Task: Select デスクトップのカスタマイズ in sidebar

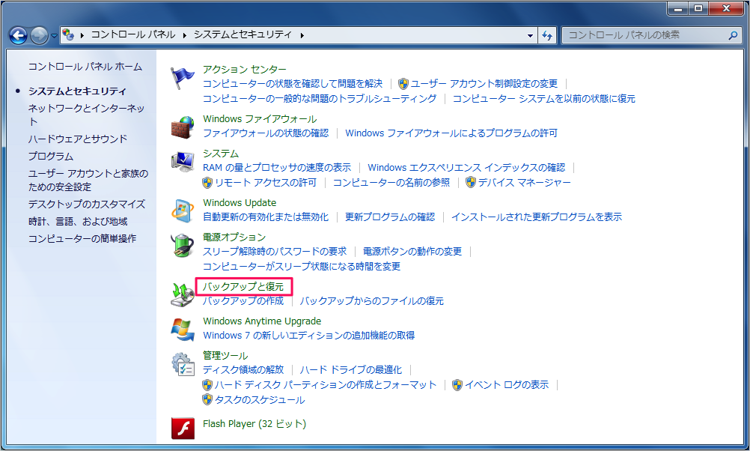Action: [87, 204]
